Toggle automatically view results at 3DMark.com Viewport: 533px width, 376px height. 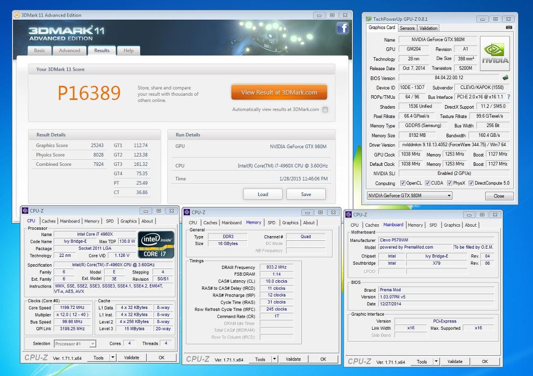(325, 109)
